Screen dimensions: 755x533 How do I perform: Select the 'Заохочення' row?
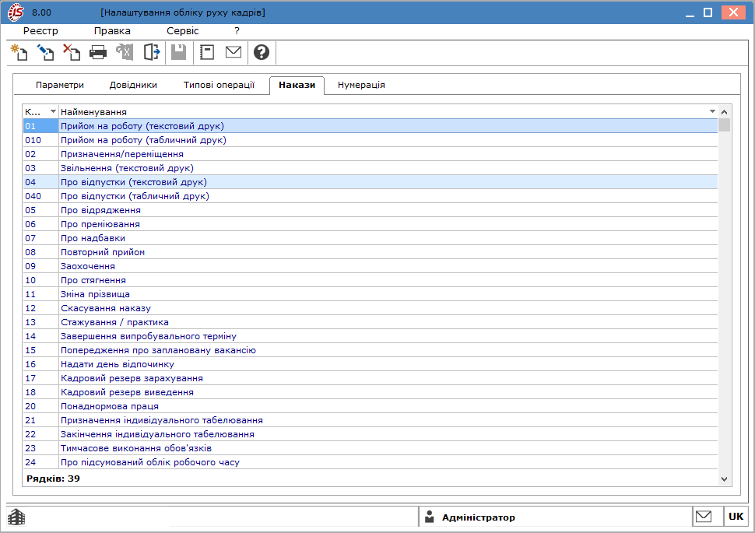point(370,266)
